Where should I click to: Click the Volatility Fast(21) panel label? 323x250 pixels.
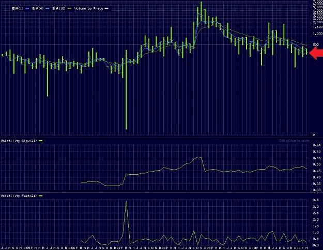[x=19, y=196]
